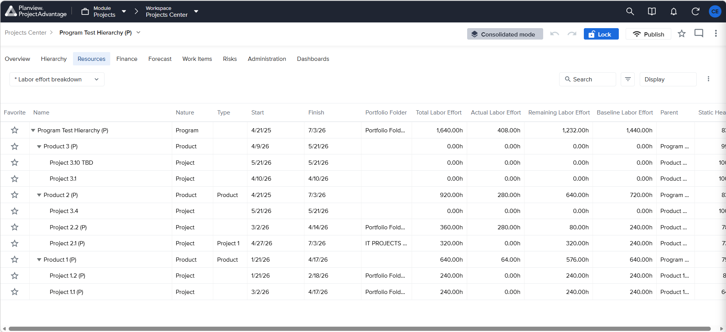This screenshot has height=332, width=726.
Task: Open the filter icon beside Search
Action: (628, 79)
